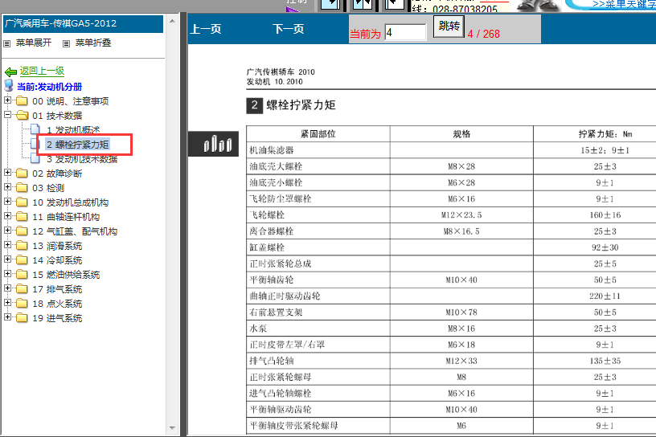Image resolution: width=656 pixels, height=437 pixels.
Task: Expand the 11 曲轴连杆机构 node
Action: (7, 216)
